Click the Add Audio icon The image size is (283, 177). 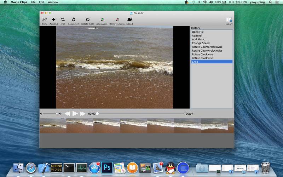[102, 21]
